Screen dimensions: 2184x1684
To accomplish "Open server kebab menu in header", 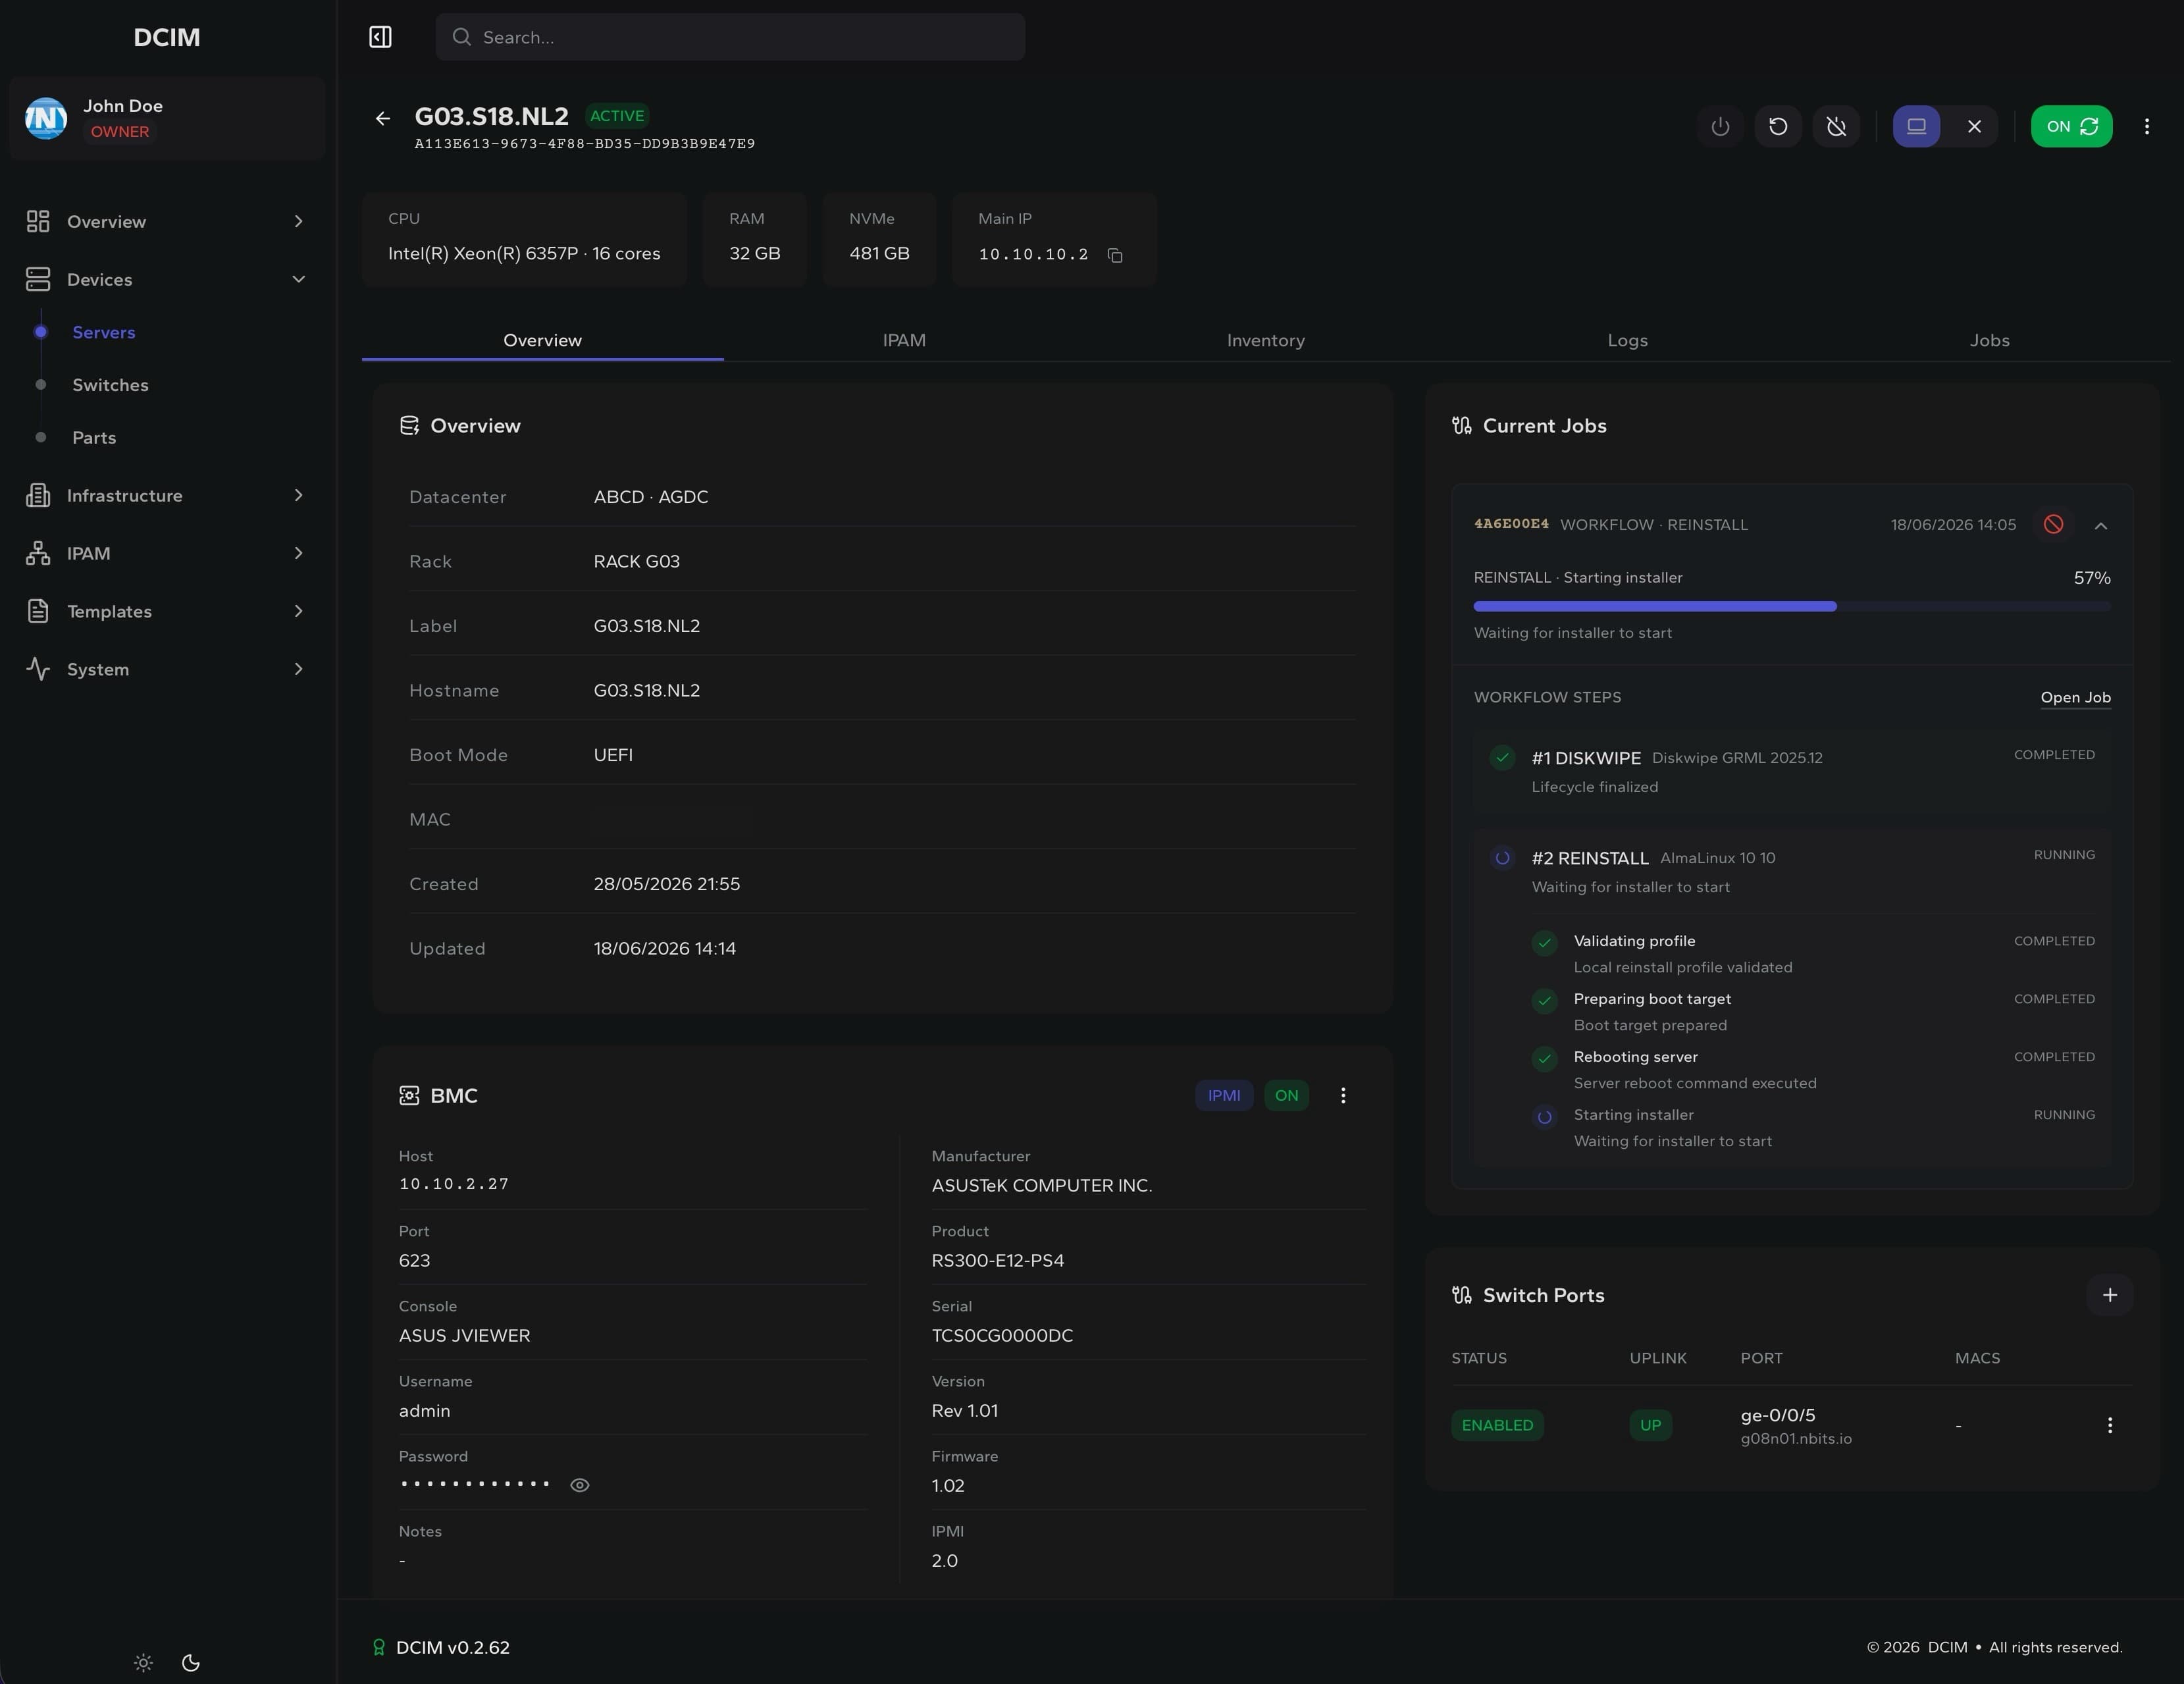I will coord(2146,127).
